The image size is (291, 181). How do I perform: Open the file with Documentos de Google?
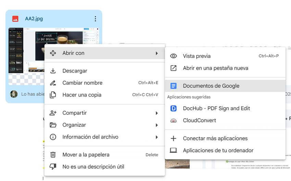pyautogui.click(x=225, y=86)
